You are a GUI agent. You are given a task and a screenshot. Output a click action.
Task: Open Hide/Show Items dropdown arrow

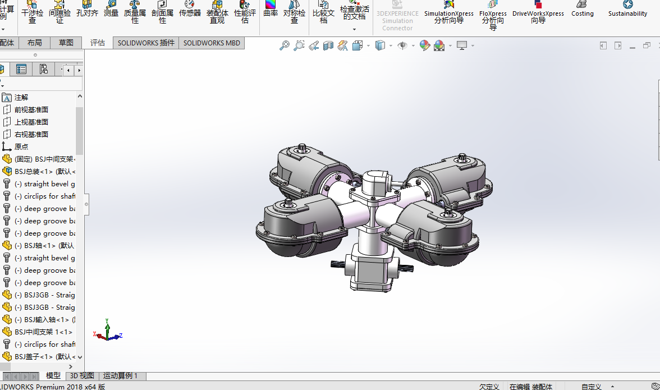click(x=413, y=45)
